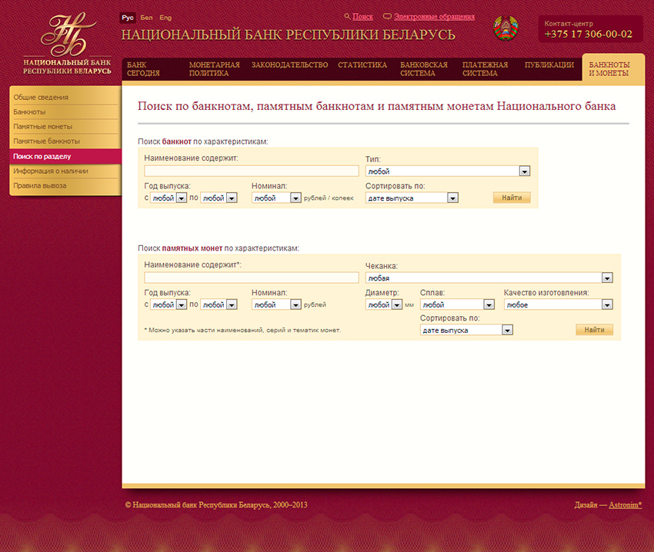Expand the Чеканка dropdown
This screenshot has width=654, height=552.
click(x=489, y=278)
